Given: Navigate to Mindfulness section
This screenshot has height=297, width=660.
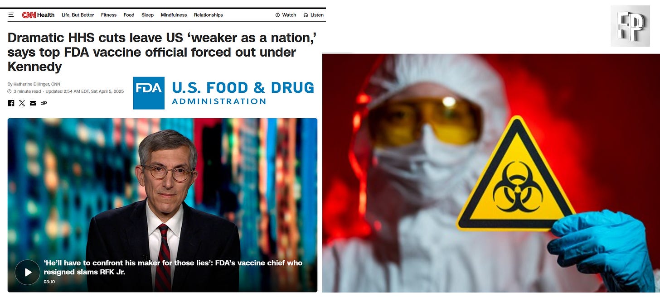Looking at the screenshot, I should point(174,15).
